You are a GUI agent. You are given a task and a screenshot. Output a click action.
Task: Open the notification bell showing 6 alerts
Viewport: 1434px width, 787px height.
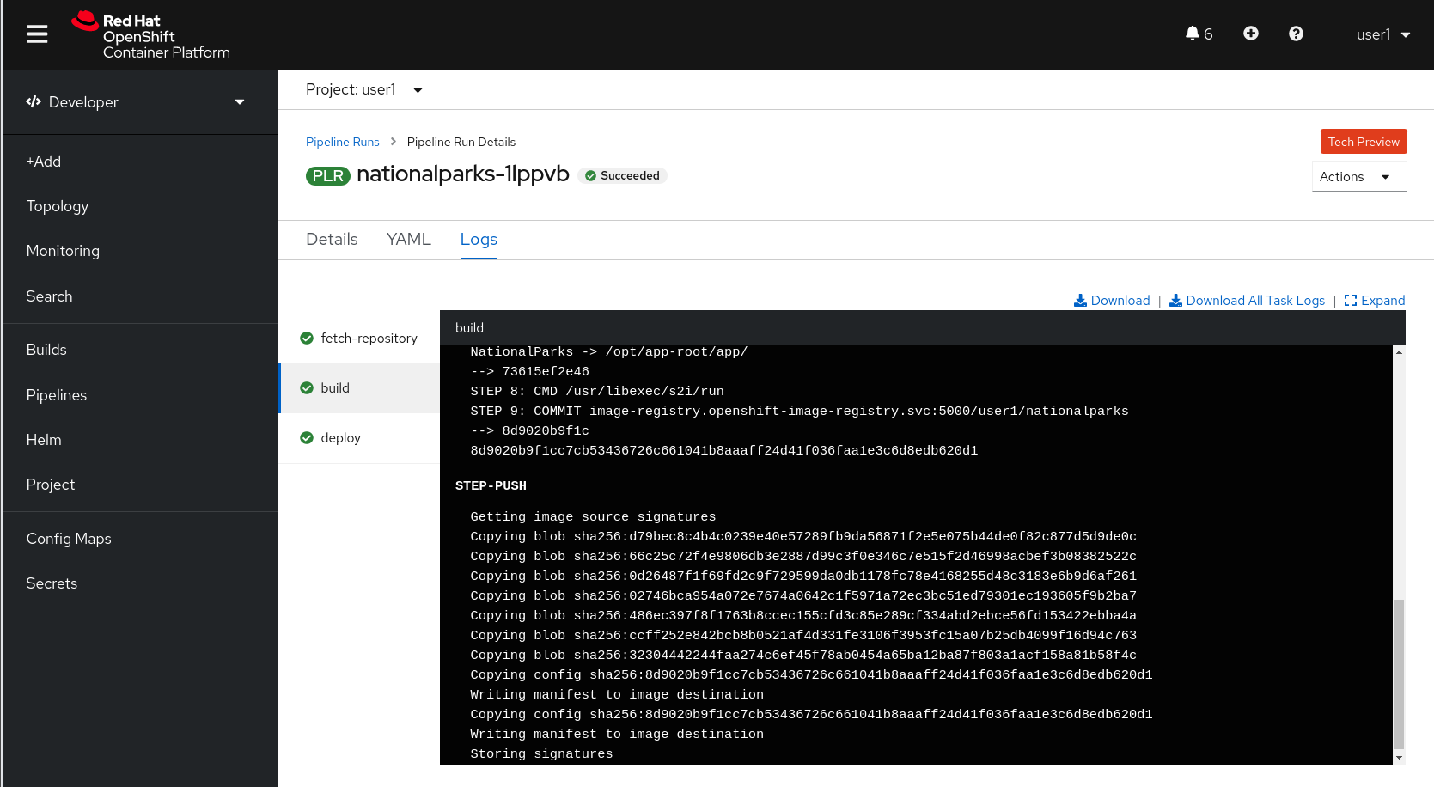coord(1193,34)
